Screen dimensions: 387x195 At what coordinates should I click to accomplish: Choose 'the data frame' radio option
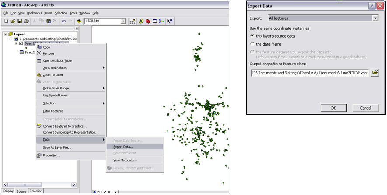252,44
